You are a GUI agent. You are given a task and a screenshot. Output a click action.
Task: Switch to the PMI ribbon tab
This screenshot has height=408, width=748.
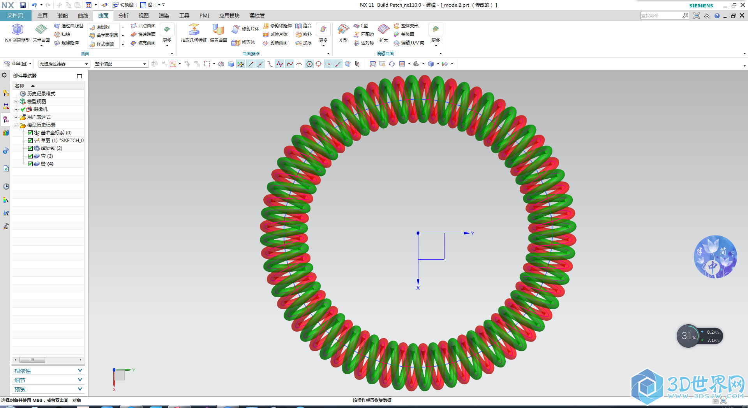point(205,16)
